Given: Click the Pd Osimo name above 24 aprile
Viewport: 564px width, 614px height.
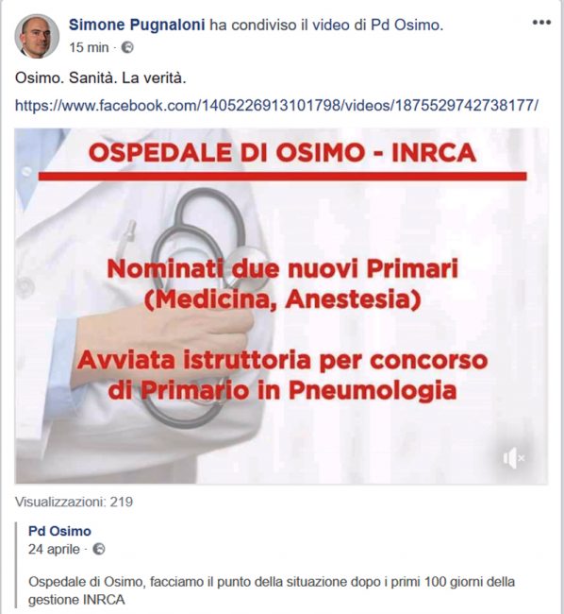Looking at the screenshot, I should (x=59, y=532).
